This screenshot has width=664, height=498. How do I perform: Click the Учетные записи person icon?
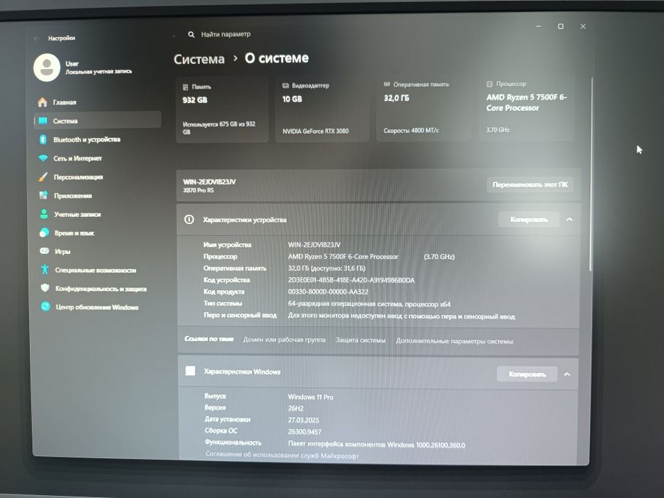(43, 214)
